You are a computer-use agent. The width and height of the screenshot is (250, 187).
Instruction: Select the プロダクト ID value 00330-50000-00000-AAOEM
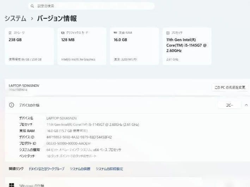(x=68, y=143)
